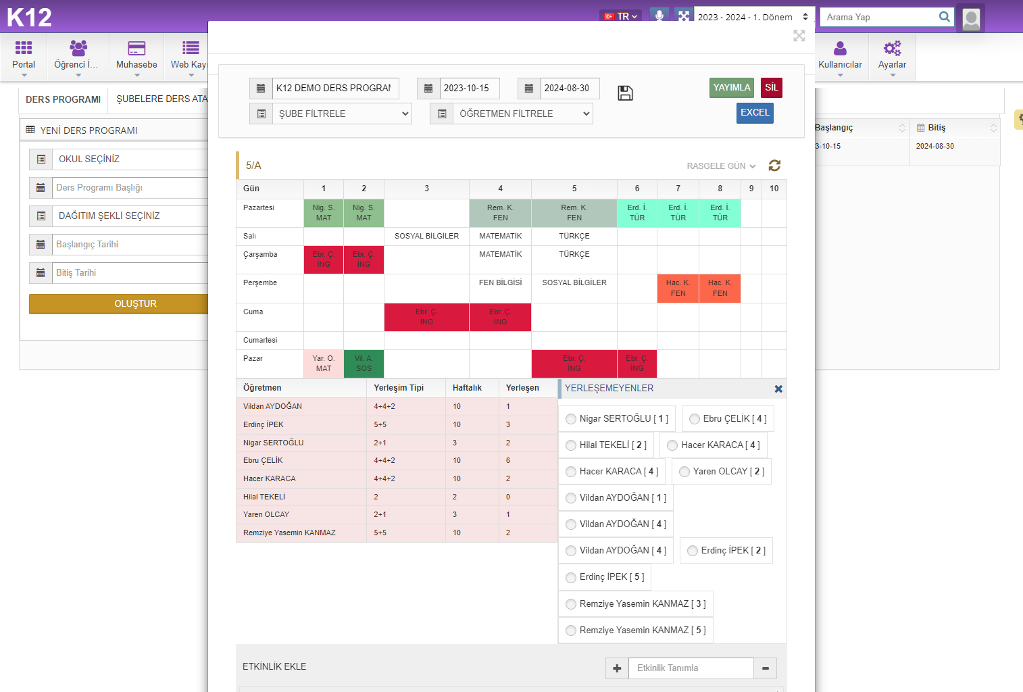Click the list icon before ŞUBE FİLTRELE
This screenshot has height=692, width=1023.
[x=261, y=114]
